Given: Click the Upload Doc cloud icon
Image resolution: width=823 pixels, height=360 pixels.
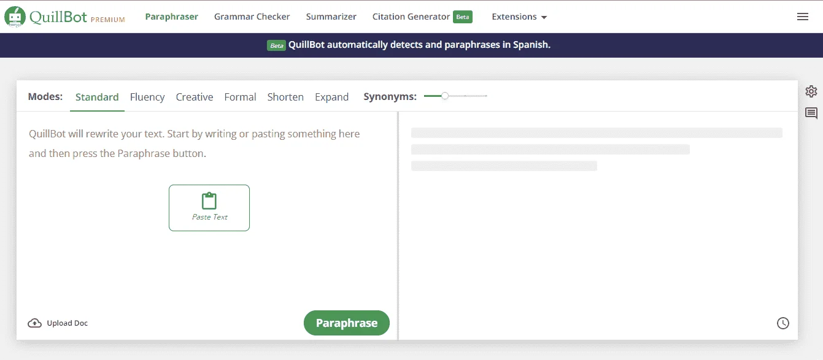Looking at the screenshot, I should (35, 323).
